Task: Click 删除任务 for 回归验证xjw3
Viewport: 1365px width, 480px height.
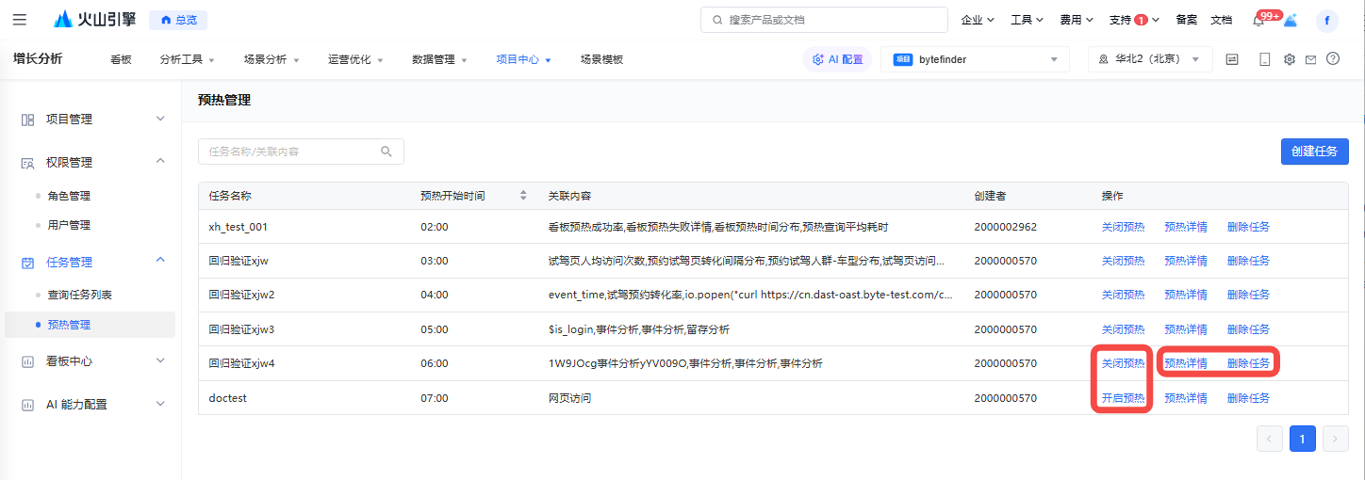Action: [x=1248, y=329]
